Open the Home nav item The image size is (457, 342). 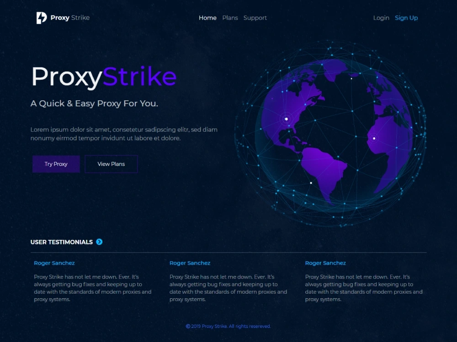(x=207, y=18)
